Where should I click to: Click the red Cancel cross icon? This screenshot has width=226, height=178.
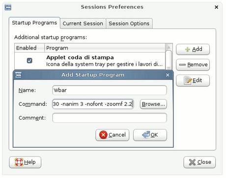pyautogui.click(x=103, y=135)
